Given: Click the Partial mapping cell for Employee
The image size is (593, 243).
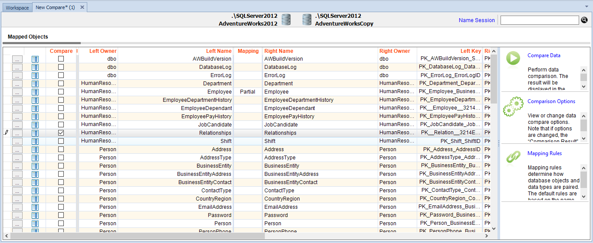Looking at the screenshot, I should [248, 92].
